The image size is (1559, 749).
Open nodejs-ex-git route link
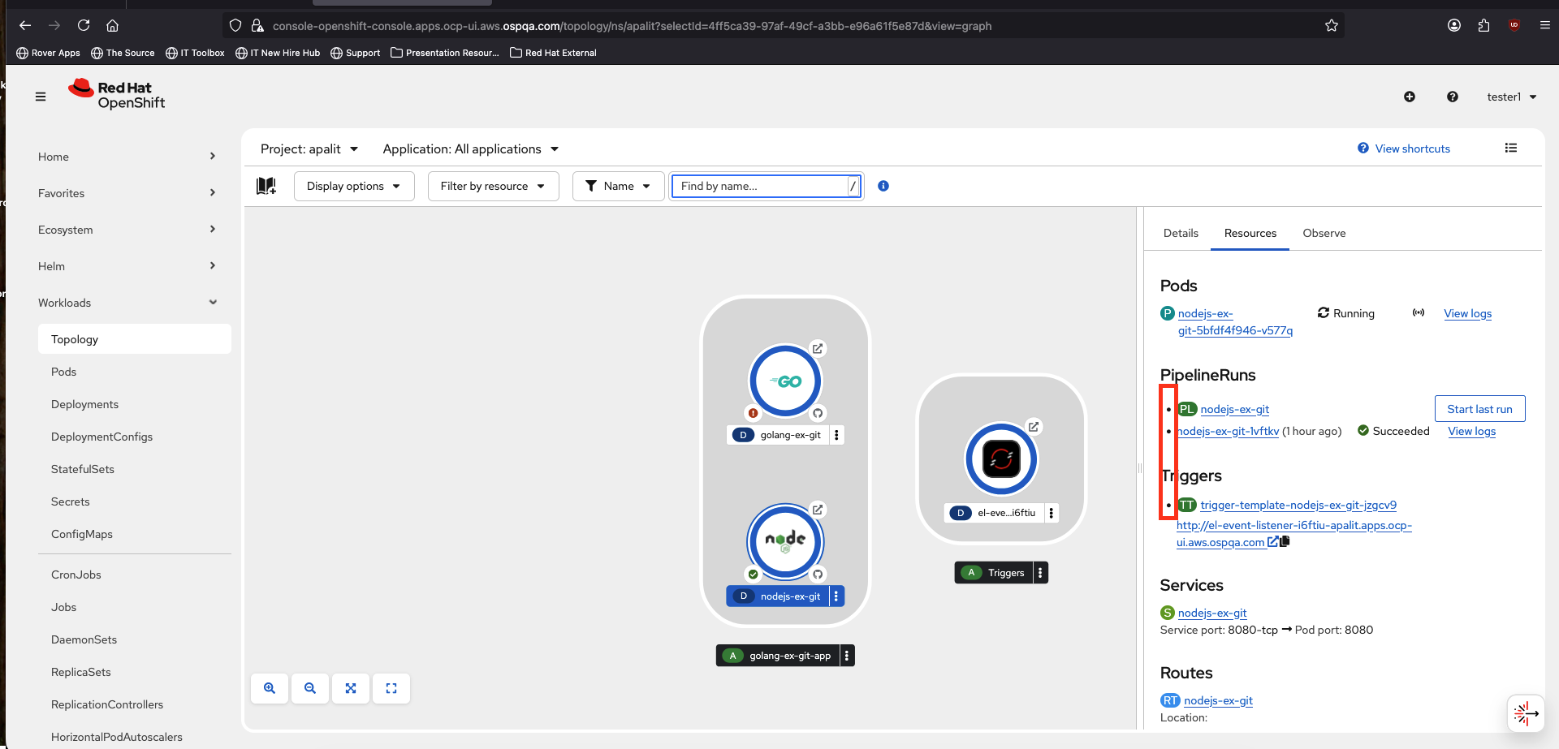tap(1218, 700)
